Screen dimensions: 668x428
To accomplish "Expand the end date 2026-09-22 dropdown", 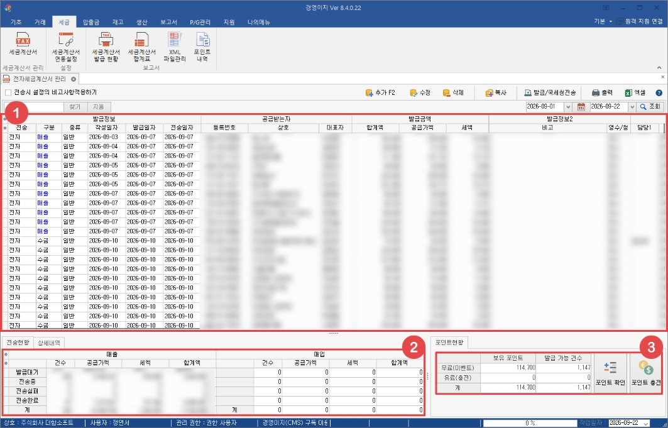I will coord(632,107).
